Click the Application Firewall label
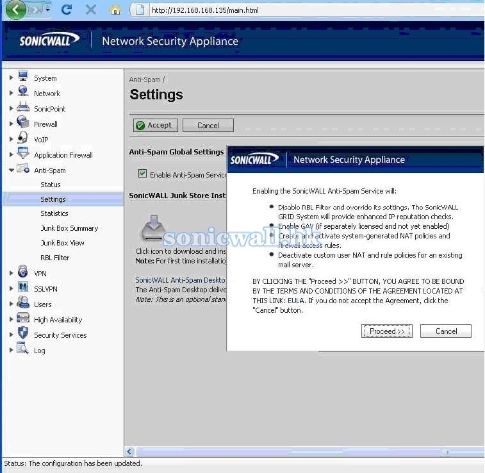This screenshot has width=485, height=473. (63, 155)
